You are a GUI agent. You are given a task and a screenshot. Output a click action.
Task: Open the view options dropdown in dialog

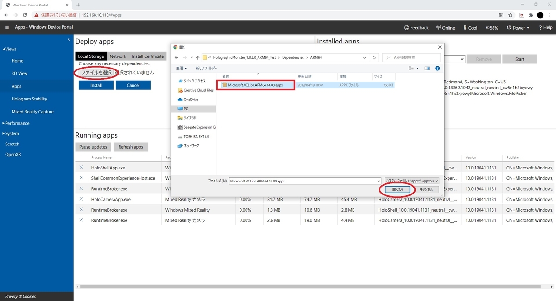pos(418,68)
